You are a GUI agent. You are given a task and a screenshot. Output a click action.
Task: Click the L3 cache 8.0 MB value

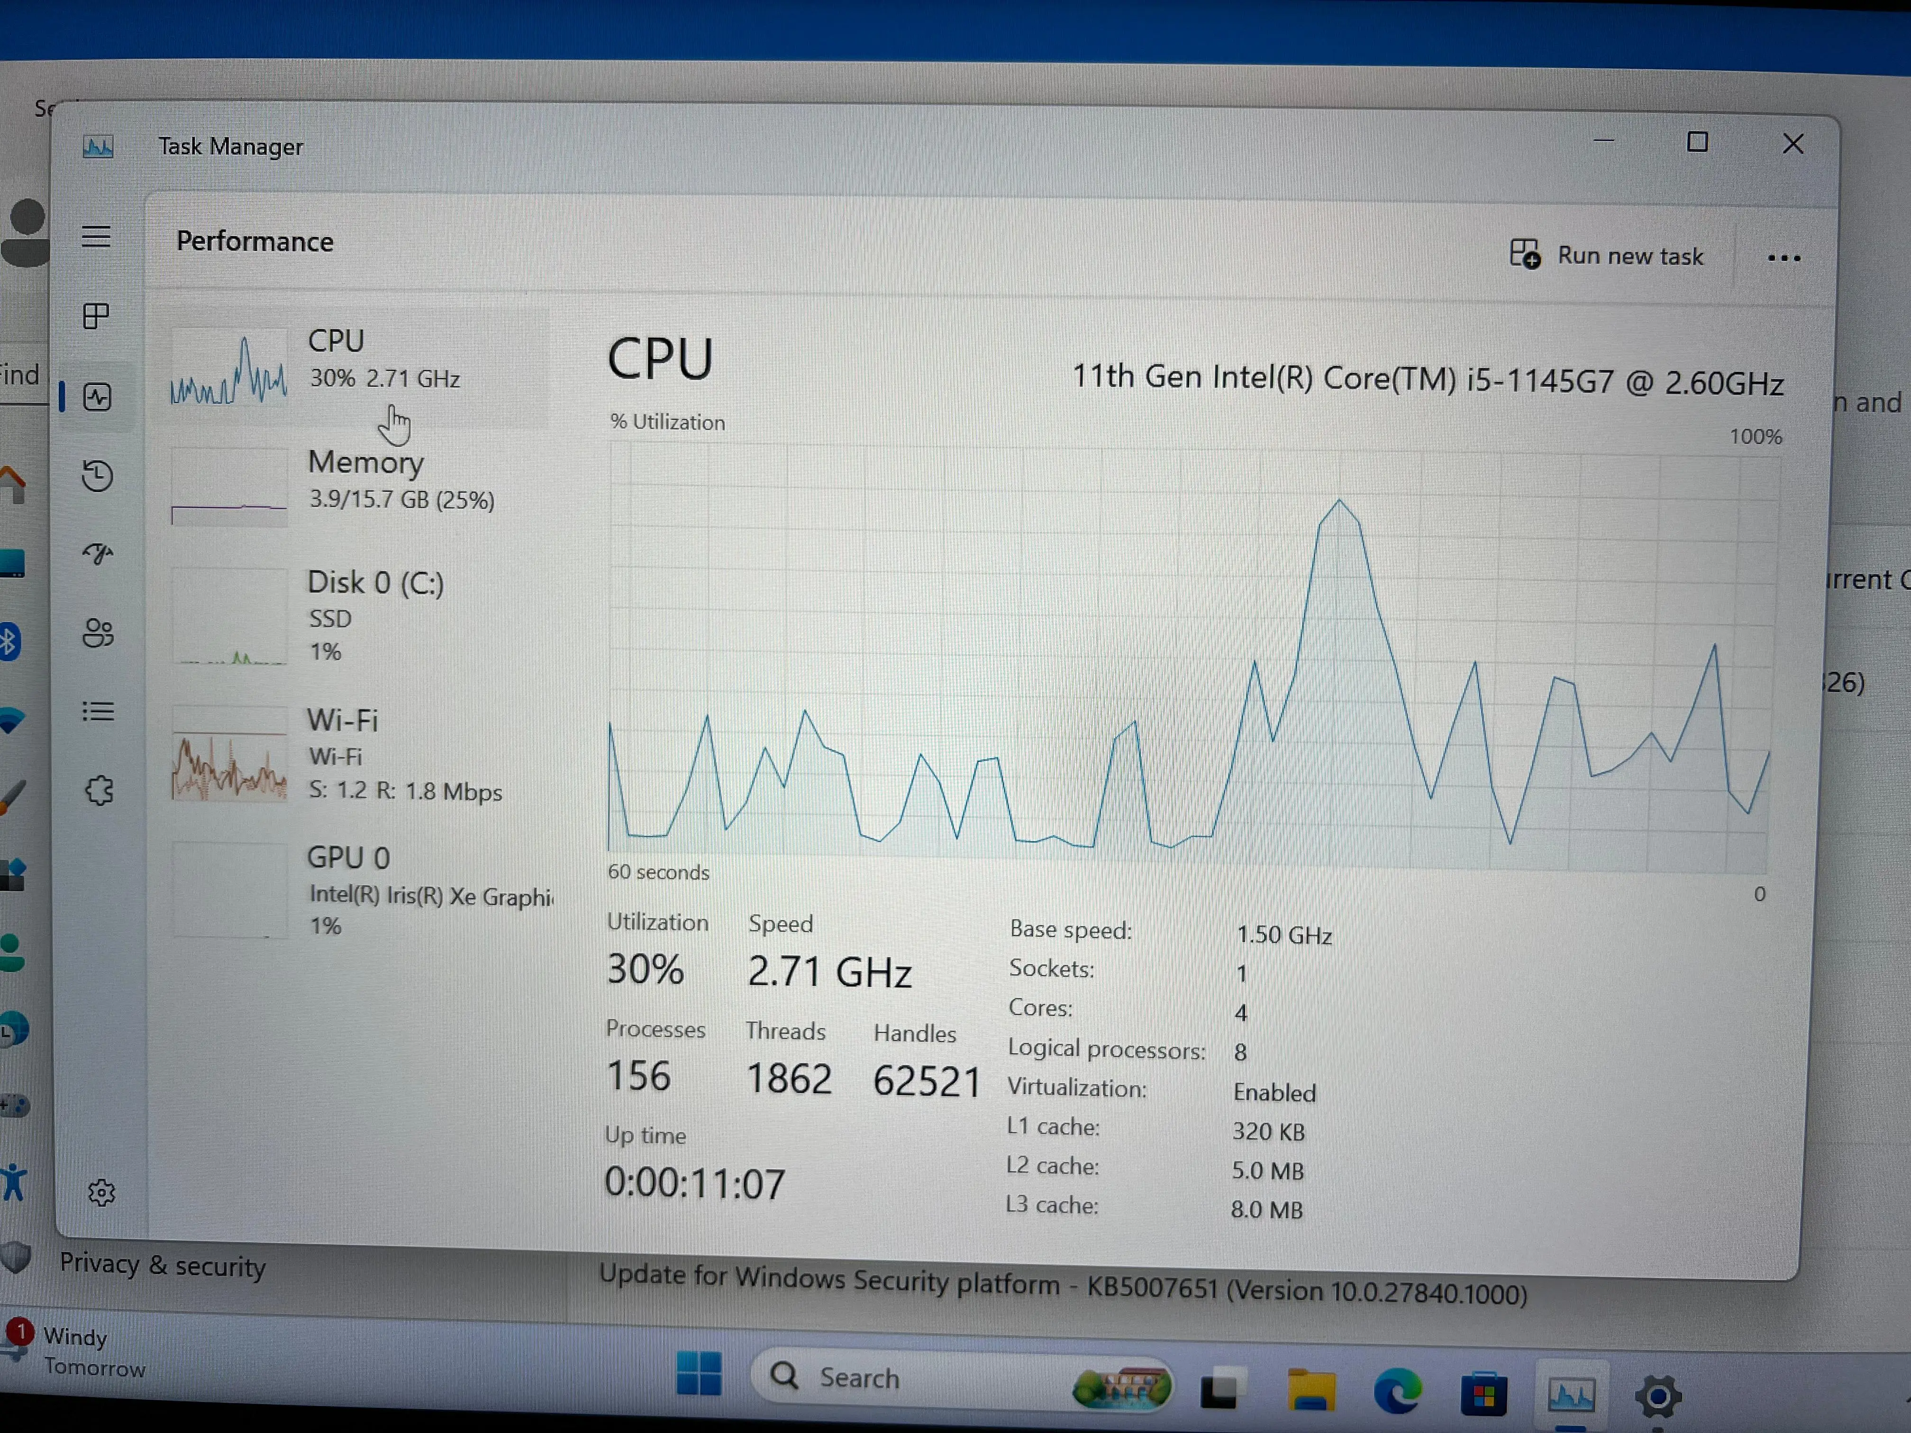pos(1266,1209)
